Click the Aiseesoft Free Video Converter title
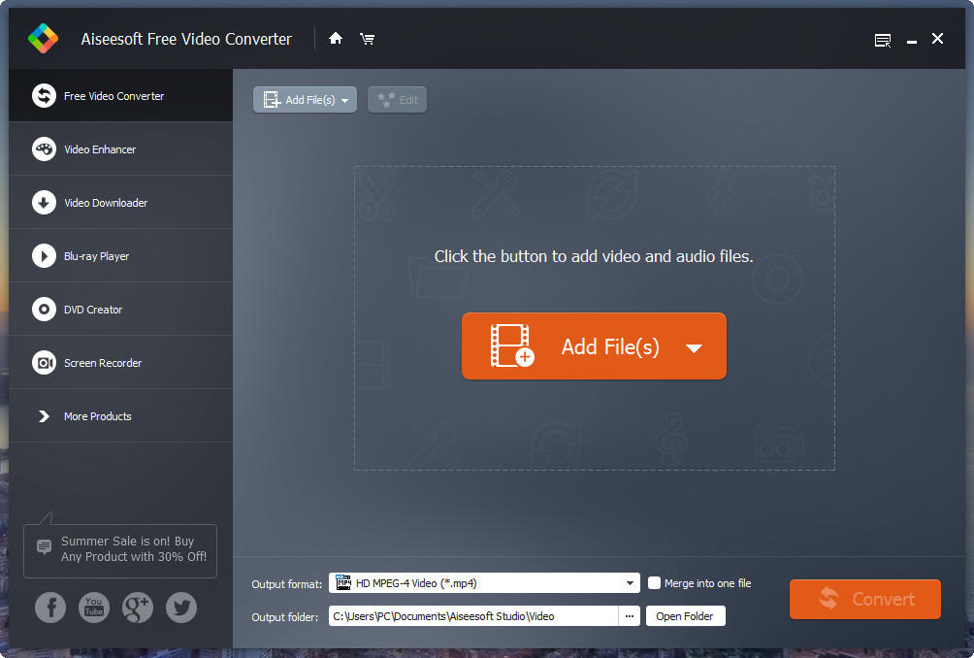 click(x=185, y=39)
